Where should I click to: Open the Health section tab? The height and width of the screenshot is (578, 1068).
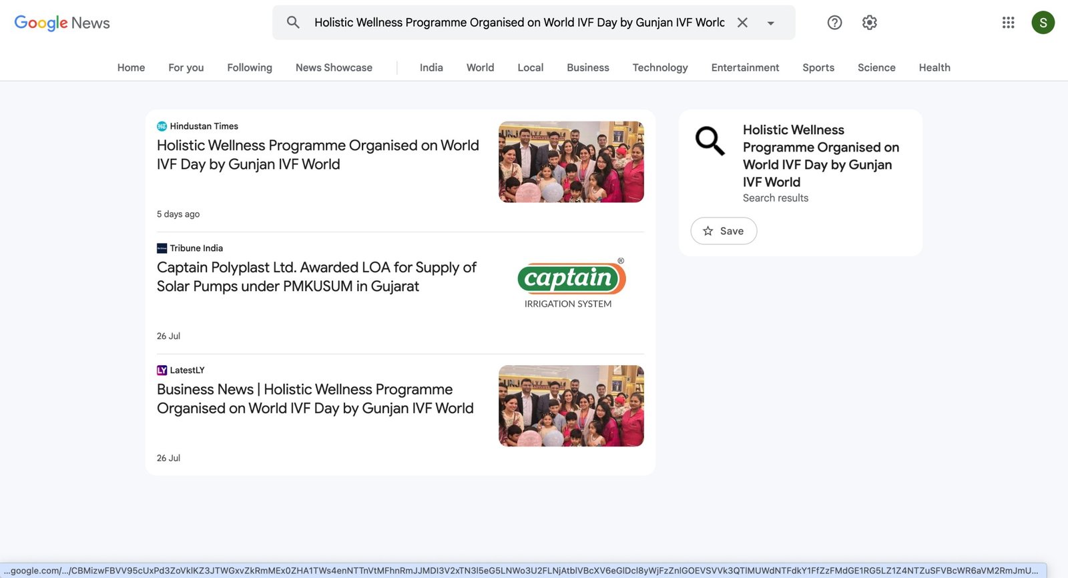[x=934, y=67]
